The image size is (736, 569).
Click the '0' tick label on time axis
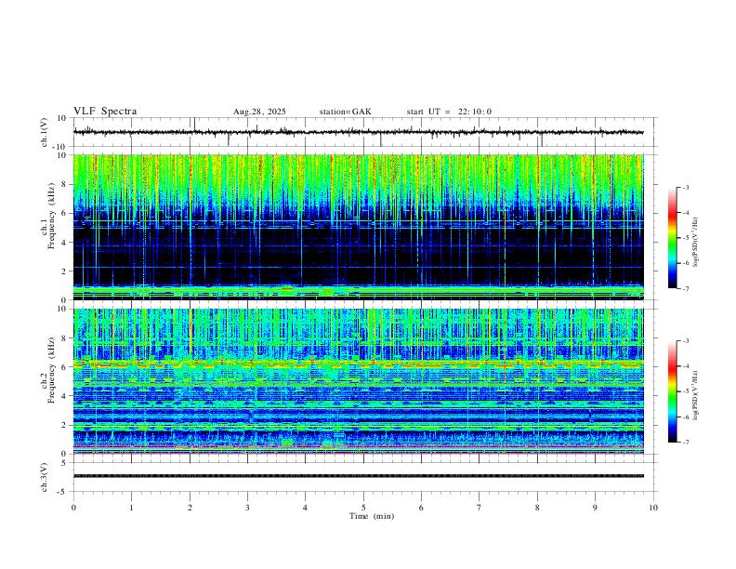[x=73, y=508]
